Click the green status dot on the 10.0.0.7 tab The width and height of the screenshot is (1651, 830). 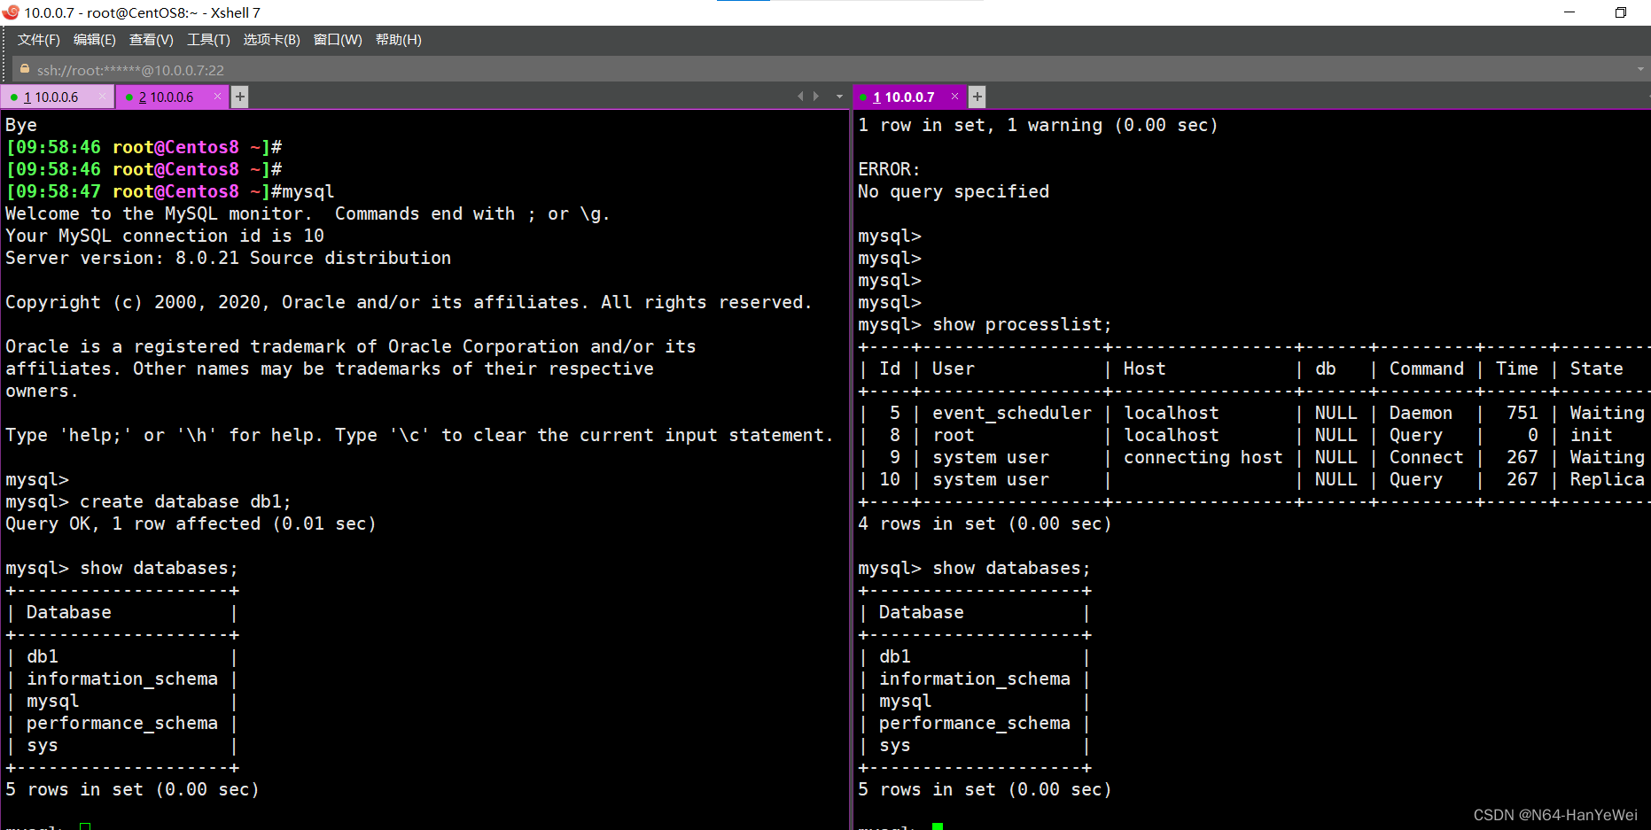[x=863, y=97]
